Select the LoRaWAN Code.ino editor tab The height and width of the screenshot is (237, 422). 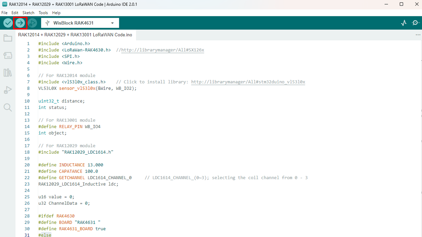coord(75,35)
